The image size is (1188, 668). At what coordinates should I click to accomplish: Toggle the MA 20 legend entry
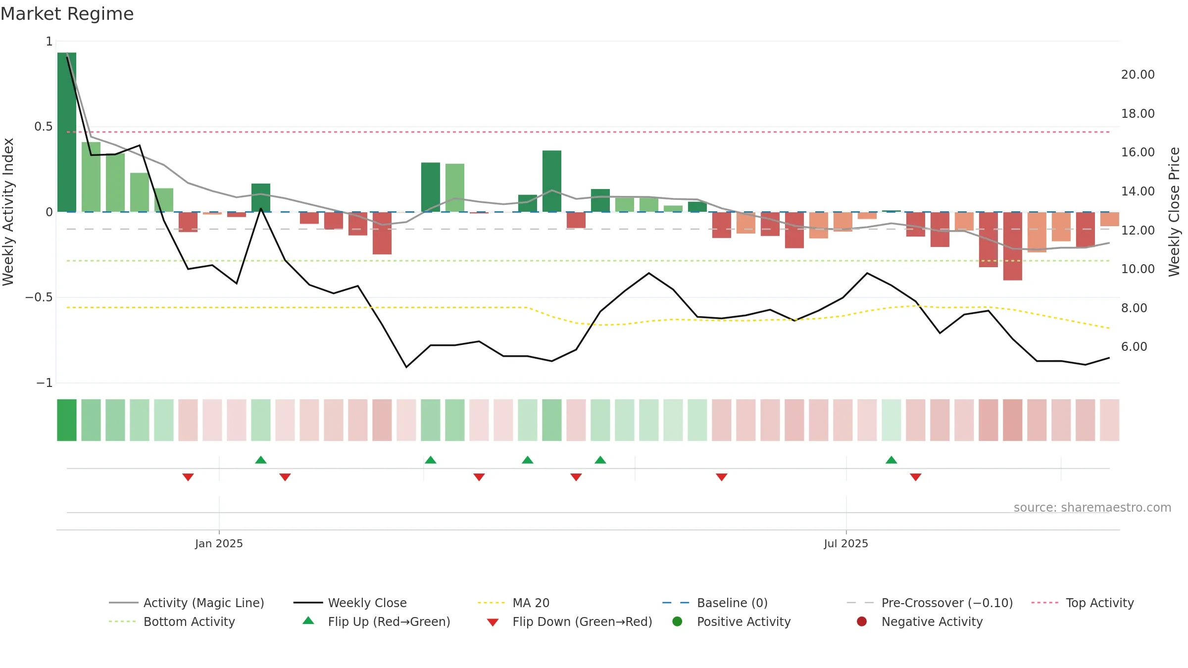pyautogui.click(x=513, y=603)
